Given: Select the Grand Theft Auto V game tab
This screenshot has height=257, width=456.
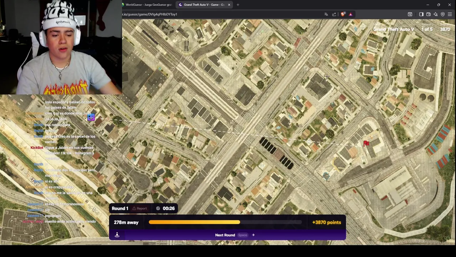Looking at the screenshot, I should 204,5.
